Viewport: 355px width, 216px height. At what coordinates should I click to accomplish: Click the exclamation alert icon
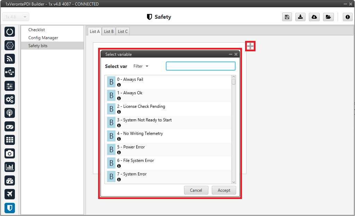tap(347, 17)
